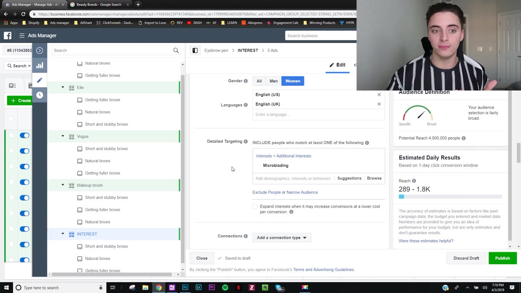Click Were these estimates helpful link
This screenshot has width=521, height=293.
(x=426, y=241)
